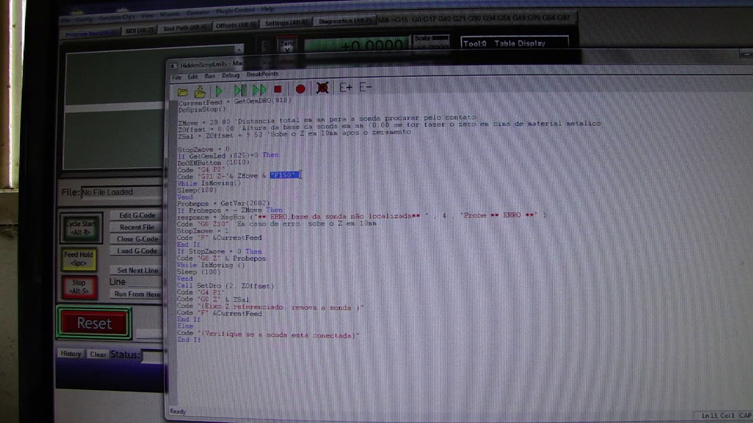Switch to the Program Run tab
This screenshot has width=753, height=423.
pos(91,34)
